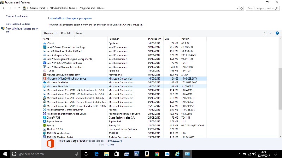Screen dimensions: 282x158
Task: Select The Hat 3.1.0.6 entry
Action: (124, 129)
